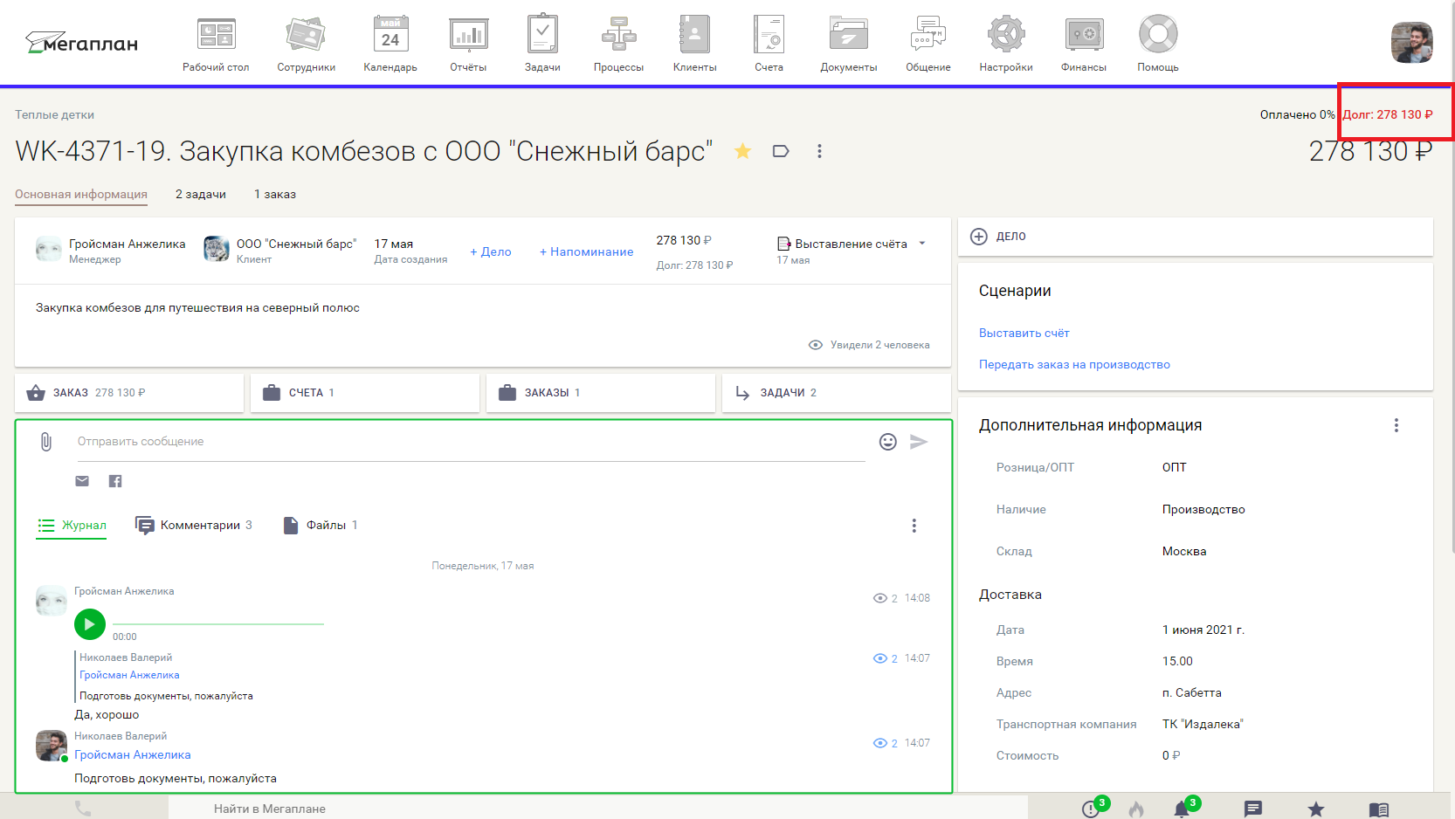1455x819 pixels.
Task: Switch to Комментарии 3 tab
Action: pos(194,525)
